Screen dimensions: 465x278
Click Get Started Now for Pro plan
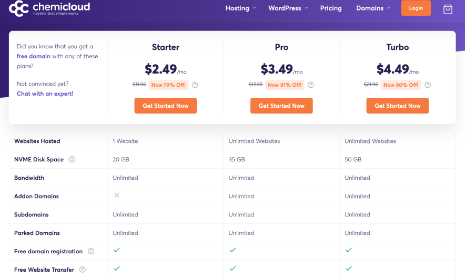[x=281, y=106]
